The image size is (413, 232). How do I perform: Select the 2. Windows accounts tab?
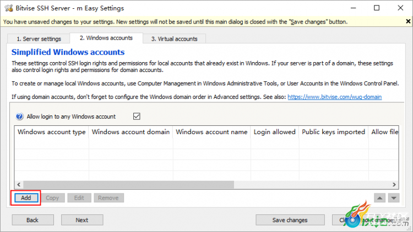click(x=106, y=38)
